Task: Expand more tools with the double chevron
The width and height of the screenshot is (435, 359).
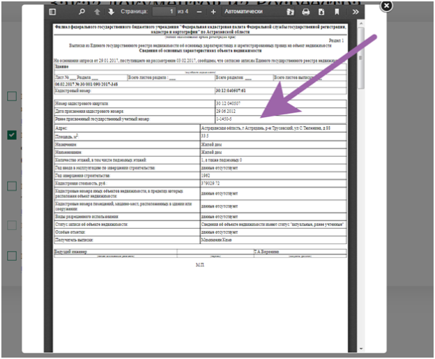Action: pos(355,12)
